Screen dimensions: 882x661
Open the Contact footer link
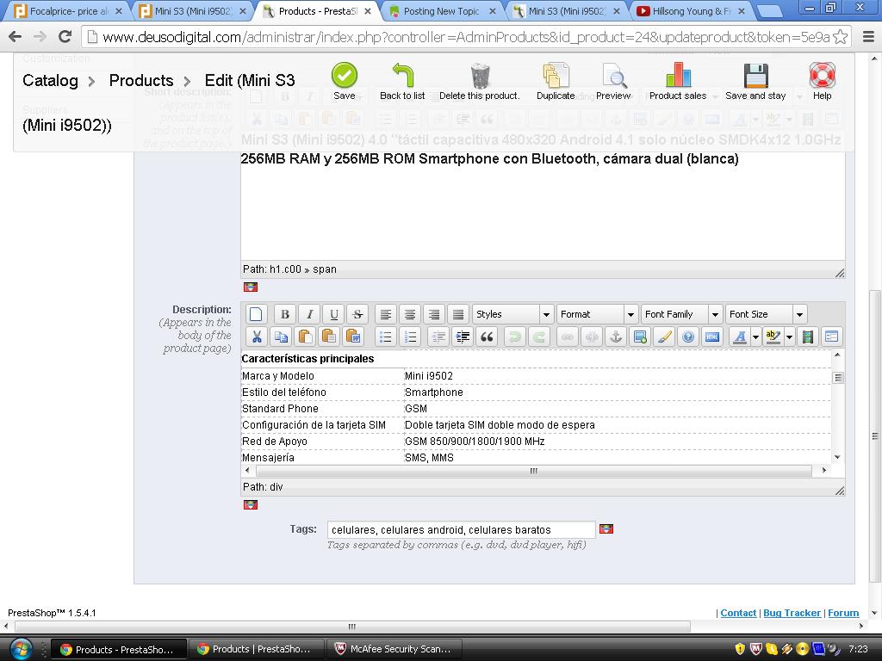tap(738, 613)
